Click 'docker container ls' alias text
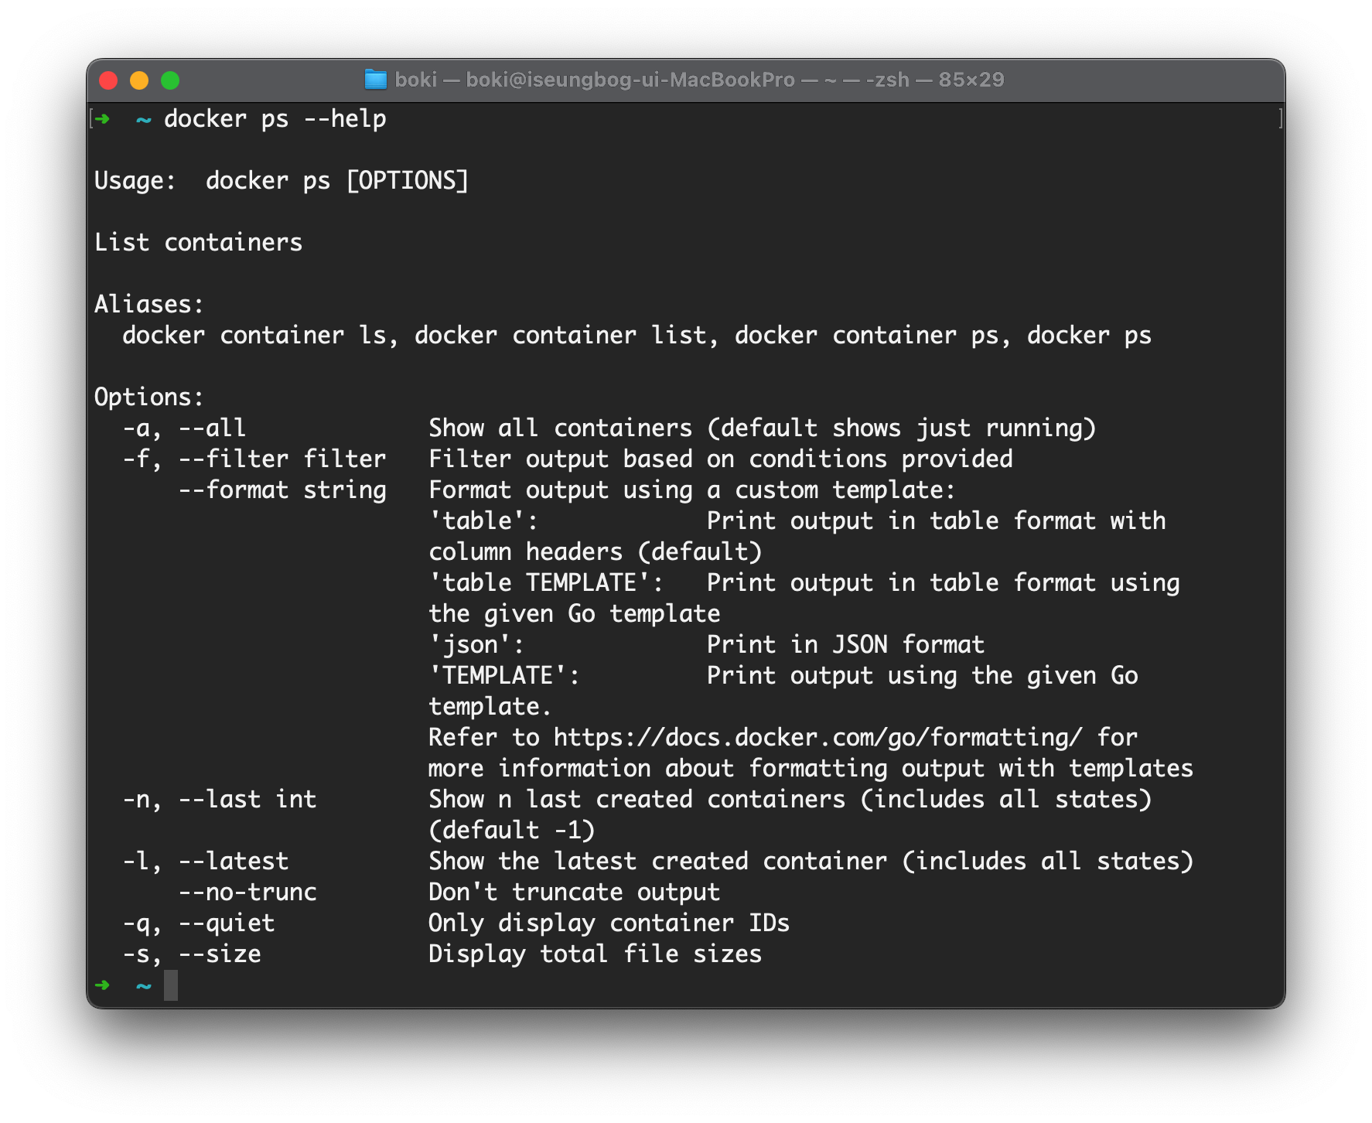Viewport: 1372px width, 1123px height. (254, 336)
